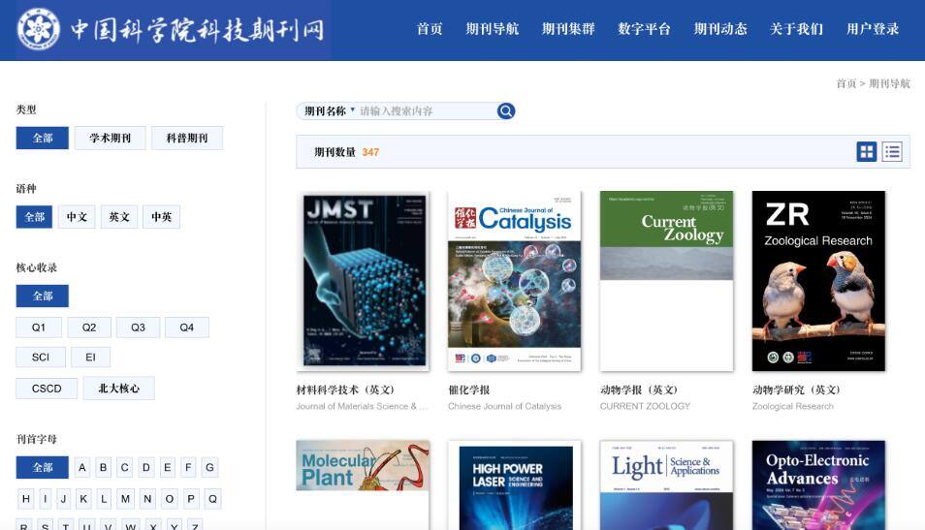Click 动物学报（英文）title link
Image resolution: width=925 pixels, height=530 pixels.
point(639,390)
